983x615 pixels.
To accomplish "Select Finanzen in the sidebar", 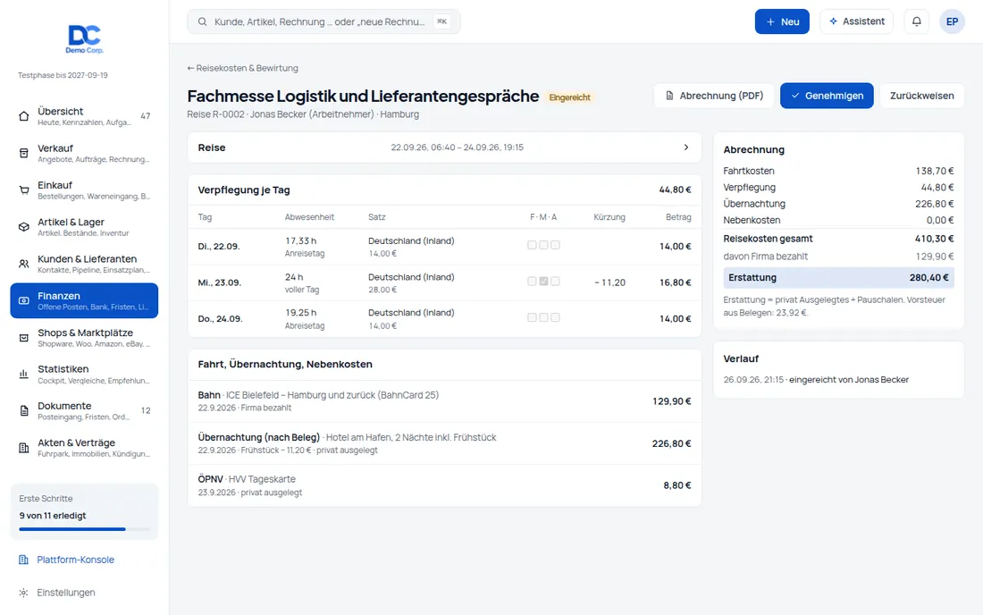I will tap(84, 301).
